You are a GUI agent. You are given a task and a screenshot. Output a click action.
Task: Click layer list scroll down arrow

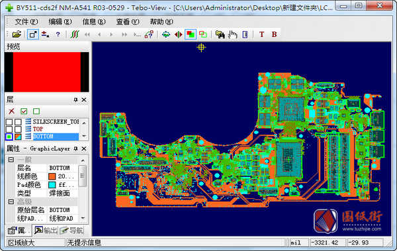pos(84,136)
